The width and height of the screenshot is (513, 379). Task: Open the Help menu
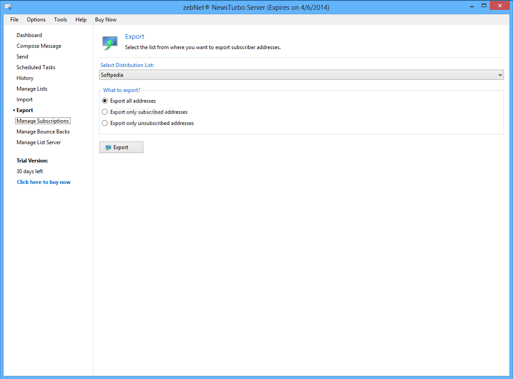click(81, 20)
